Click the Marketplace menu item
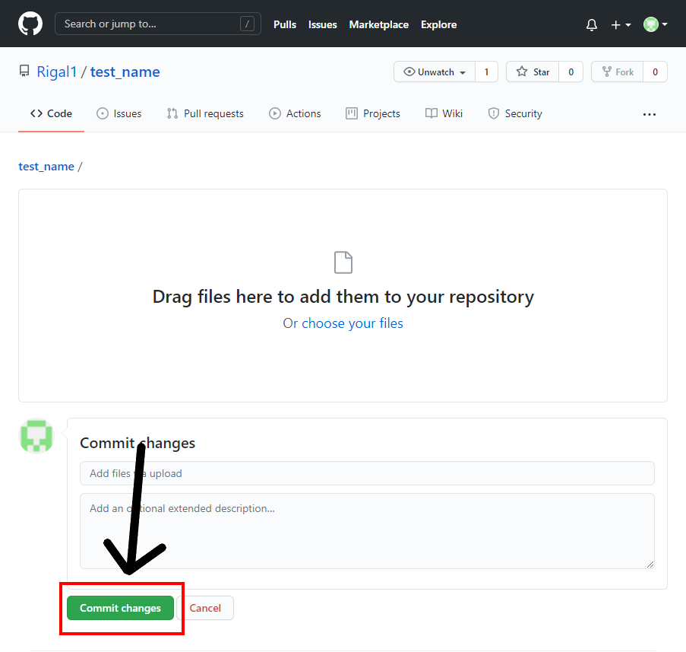This screenshot has width=686, height=652. point(378,24)
